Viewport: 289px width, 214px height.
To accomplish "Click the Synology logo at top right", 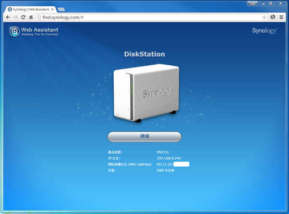I will [264, 31].
